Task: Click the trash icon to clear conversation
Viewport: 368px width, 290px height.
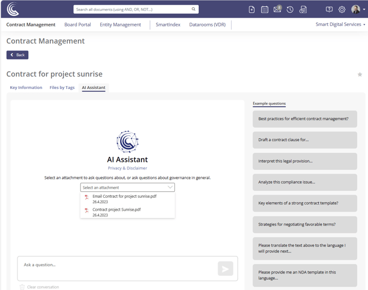Action: pyautogui.click(x=22, y=287)
